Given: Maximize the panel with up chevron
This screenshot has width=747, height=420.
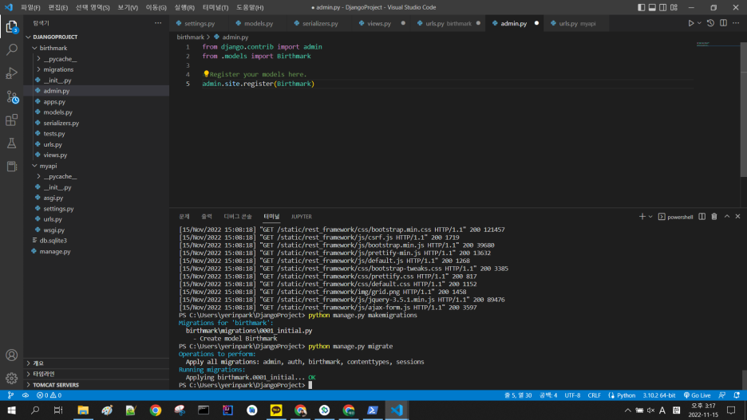Looking at the screenshot, I should tap(726, 217).
